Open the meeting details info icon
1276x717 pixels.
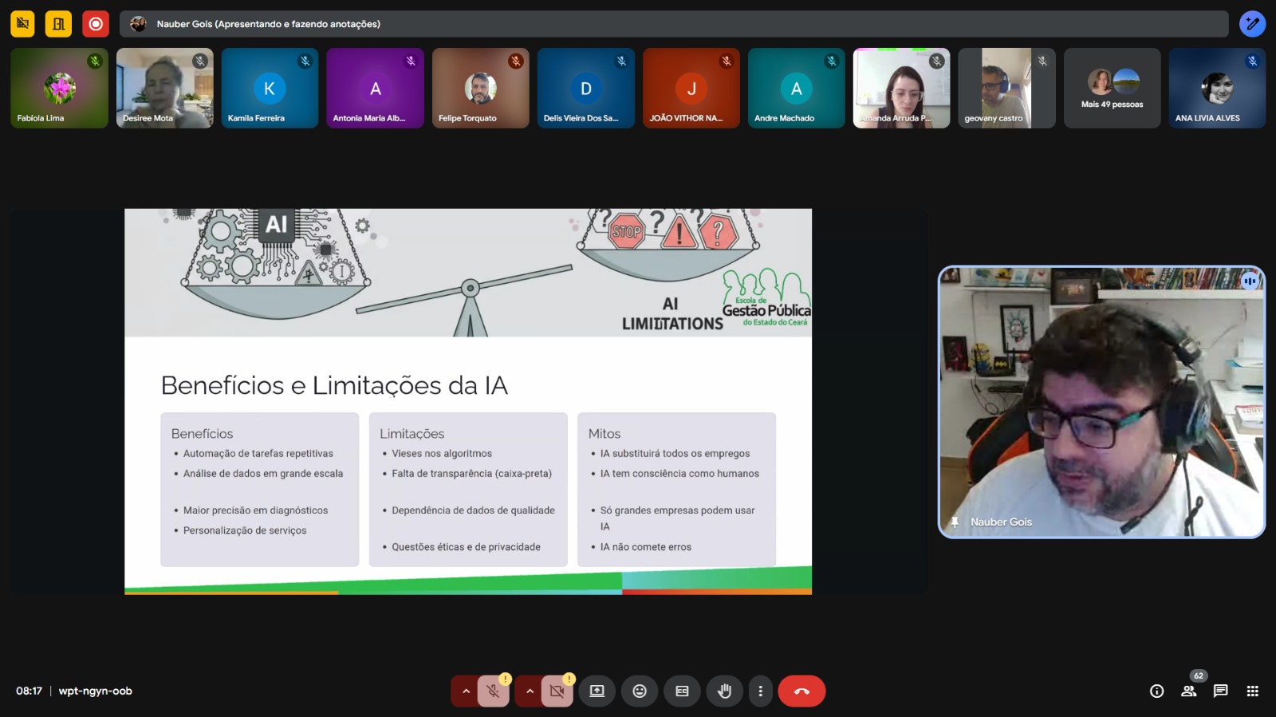click(1156, 691)
